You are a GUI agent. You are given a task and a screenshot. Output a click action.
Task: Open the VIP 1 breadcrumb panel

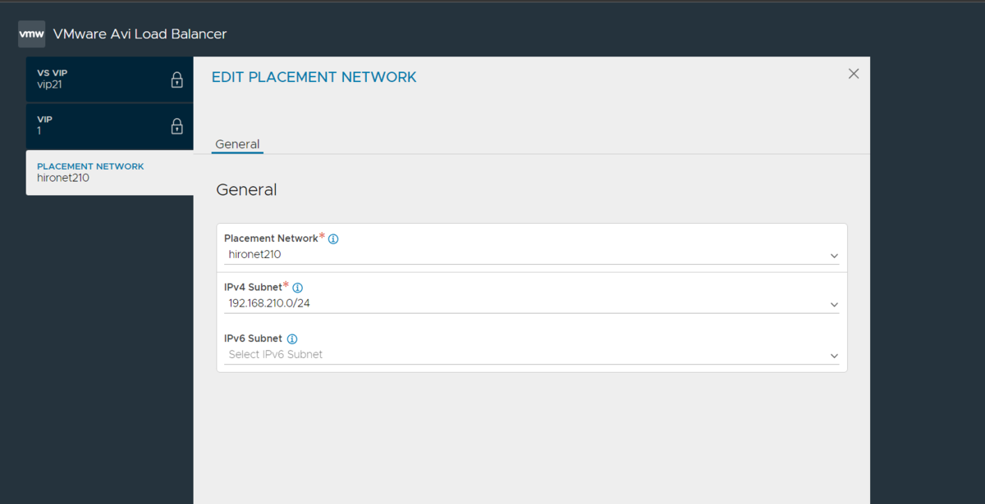click(x=109, y=125)
